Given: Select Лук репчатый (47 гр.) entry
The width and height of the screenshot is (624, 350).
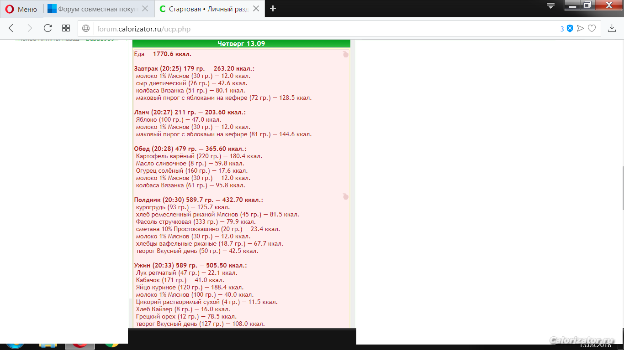Looking at the screenshot, I should click(x=186, y=273).
